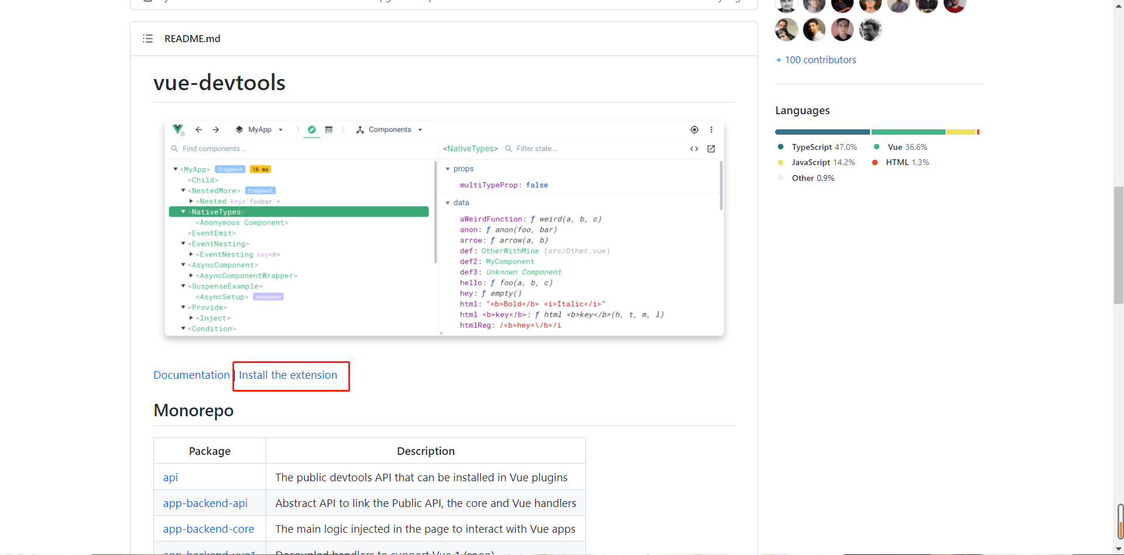Click the page vertical scrollbar thumb
Viewport: 1124px width, 555px height.
pos(1118,245)
